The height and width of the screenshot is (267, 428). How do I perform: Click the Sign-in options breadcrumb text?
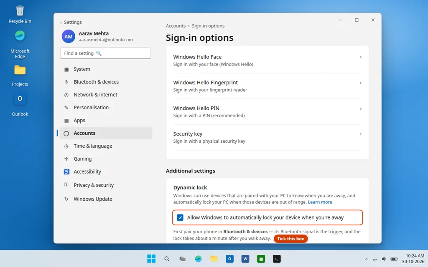click(x=208, y=26)
